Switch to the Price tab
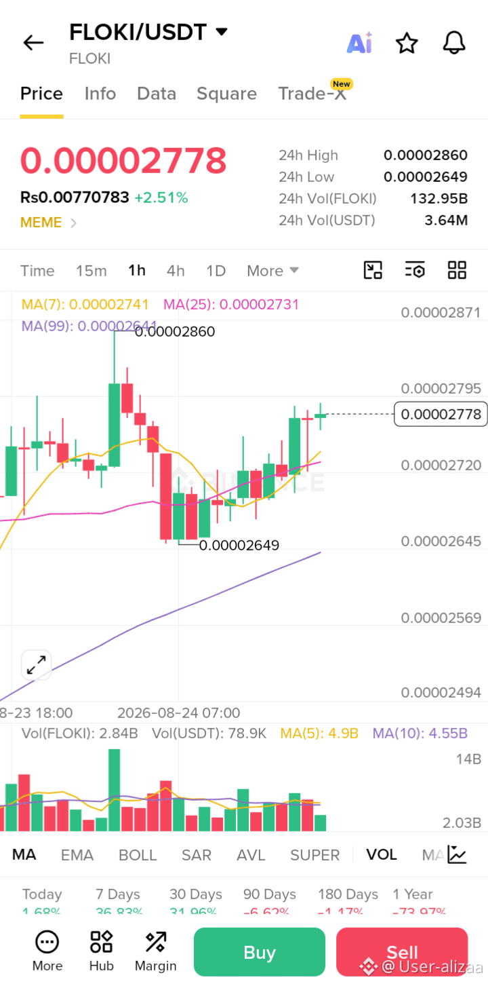 pos(41,94)
